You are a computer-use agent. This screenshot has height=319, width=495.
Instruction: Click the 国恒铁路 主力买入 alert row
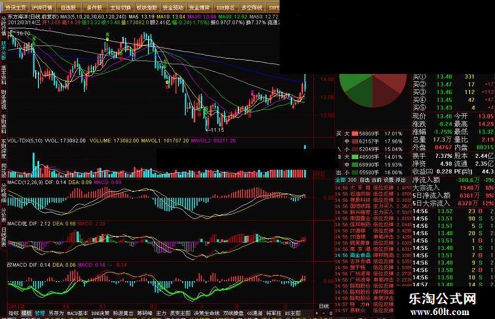[373, 206]
